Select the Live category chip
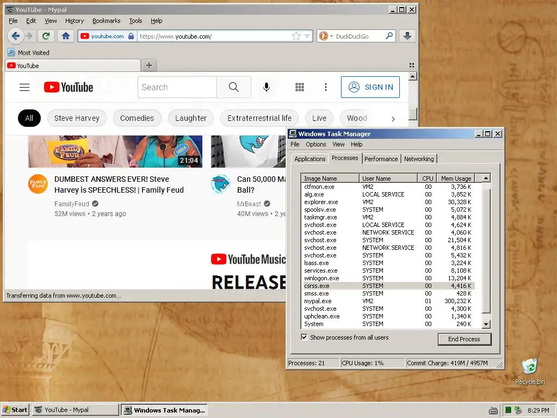Screen dimensions: 557x418 319,118
